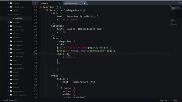This screenshot has height=102, width=182.
Task: Expand the scatter folder chevron
Action: tap(9, 83)
